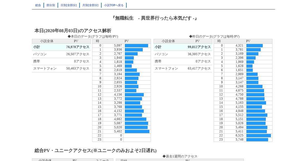
Task: Click yesterday's hour 22 bar with 6,525 PV
Action: tap(259, 136)
